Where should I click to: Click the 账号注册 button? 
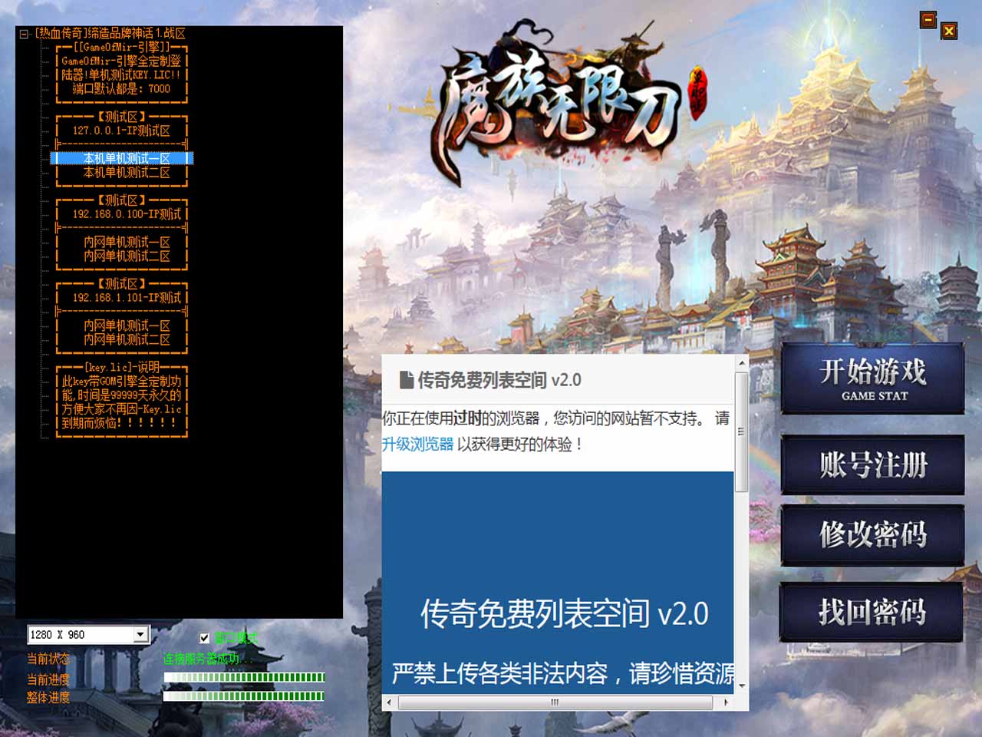coord(872,464)
